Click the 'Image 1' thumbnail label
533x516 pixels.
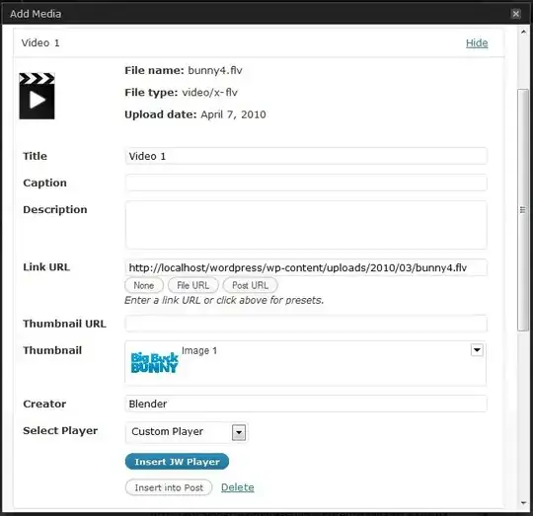point(199,350)
